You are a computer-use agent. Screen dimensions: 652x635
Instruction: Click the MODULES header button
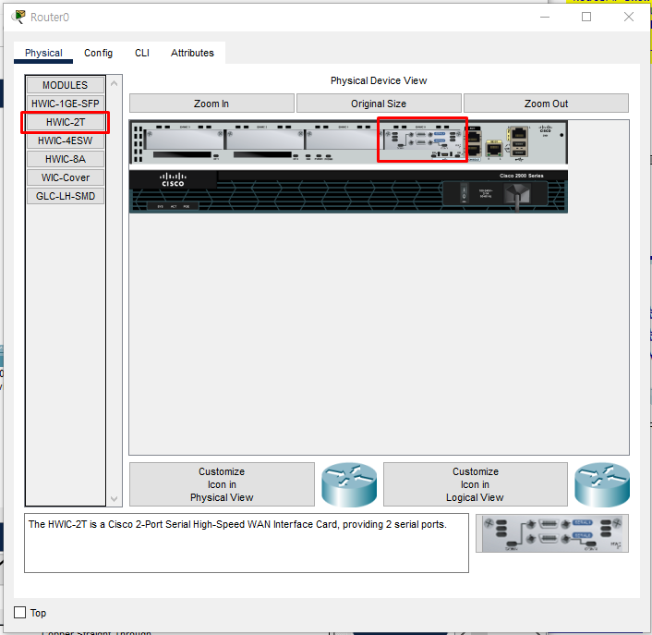click(x=66, y=85)
